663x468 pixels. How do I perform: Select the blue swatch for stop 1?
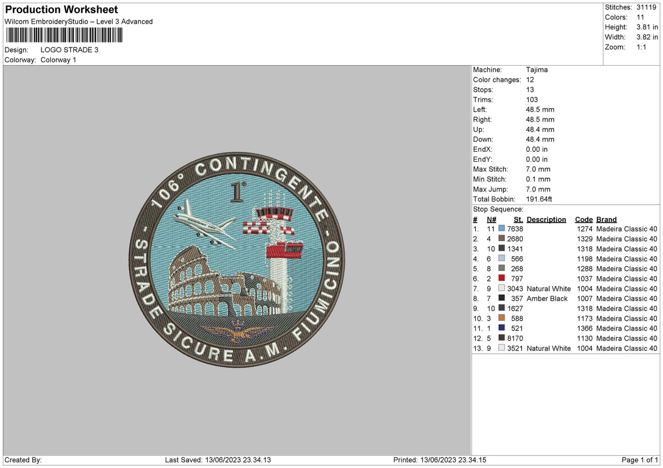[x=502, y=228]
